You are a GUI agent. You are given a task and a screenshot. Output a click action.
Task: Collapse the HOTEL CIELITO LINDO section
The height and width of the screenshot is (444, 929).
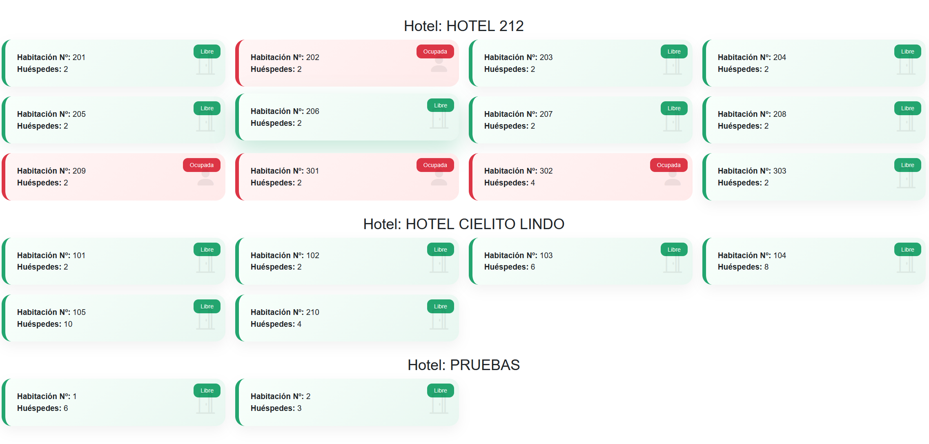464,224
